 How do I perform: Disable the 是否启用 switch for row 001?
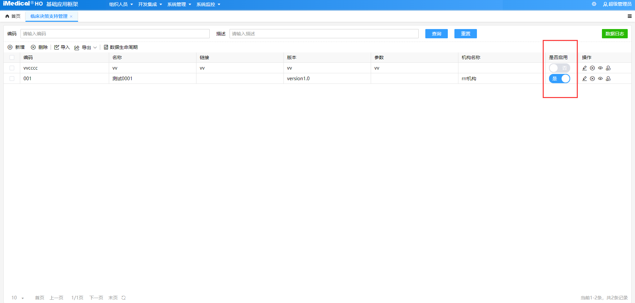pos(559,79)
